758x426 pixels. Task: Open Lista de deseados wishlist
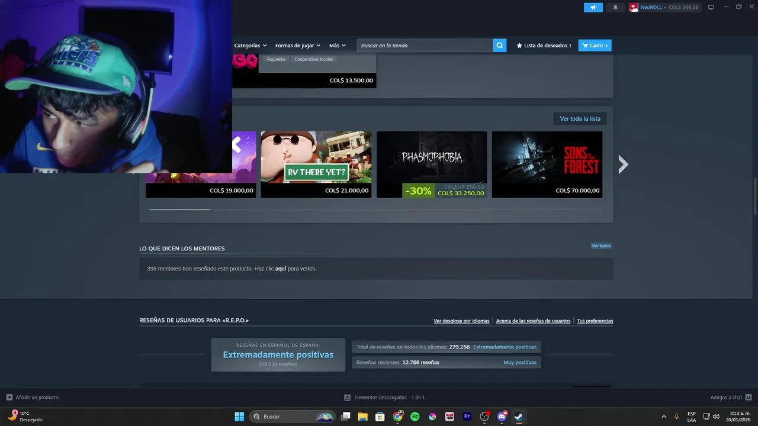544,46
